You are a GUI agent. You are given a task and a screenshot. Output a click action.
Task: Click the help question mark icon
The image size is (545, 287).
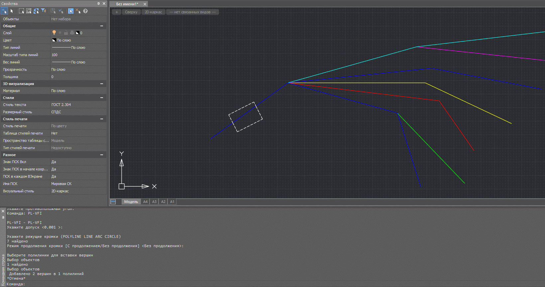click(x=85, y=11)
